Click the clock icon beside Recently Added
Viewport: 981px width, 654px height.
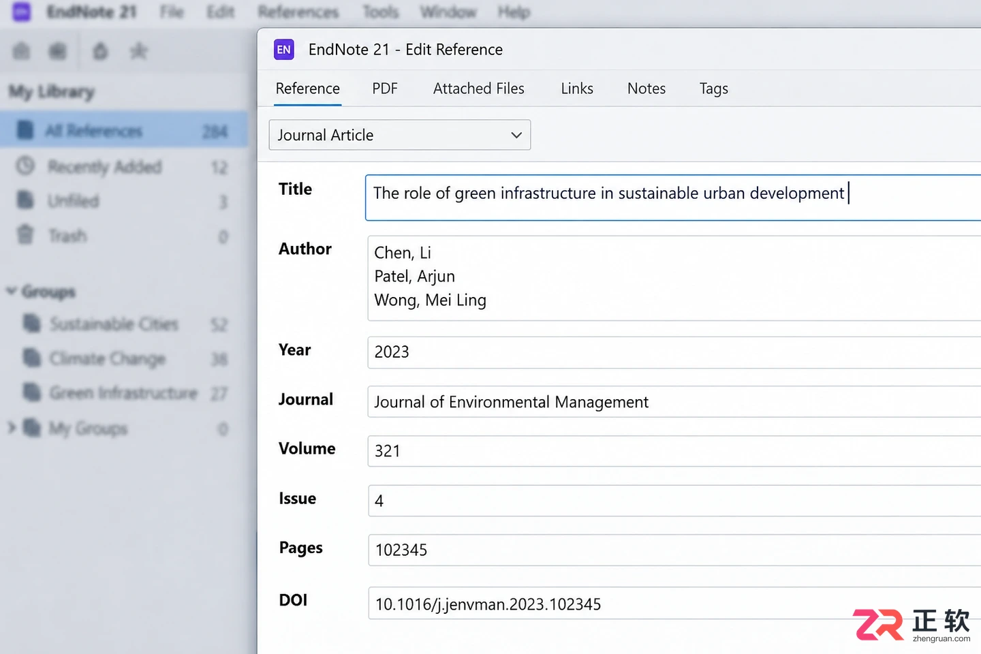pyautogui.click(x=25, y=166)
